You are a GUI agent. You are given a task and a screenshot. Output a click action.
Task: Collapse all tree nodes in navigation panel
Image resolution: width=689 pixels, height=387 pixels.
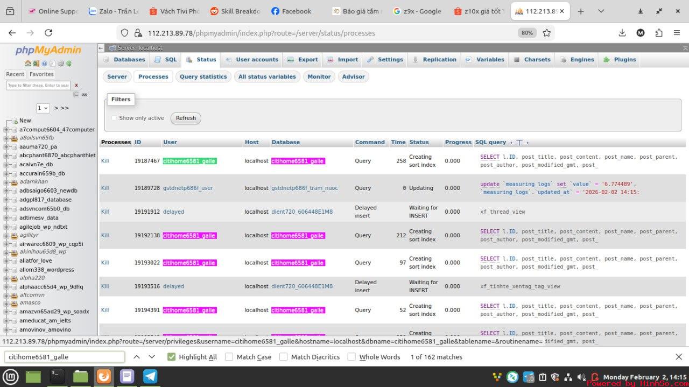click(76, 95)
